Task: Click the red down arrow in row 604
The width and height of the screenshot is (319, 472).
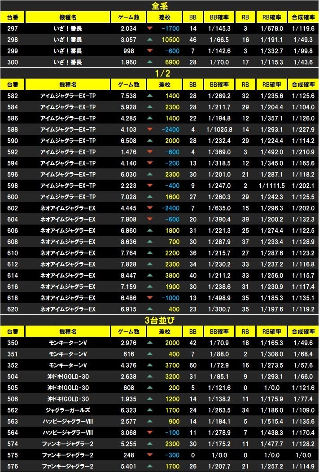Action: coord(150,220)
